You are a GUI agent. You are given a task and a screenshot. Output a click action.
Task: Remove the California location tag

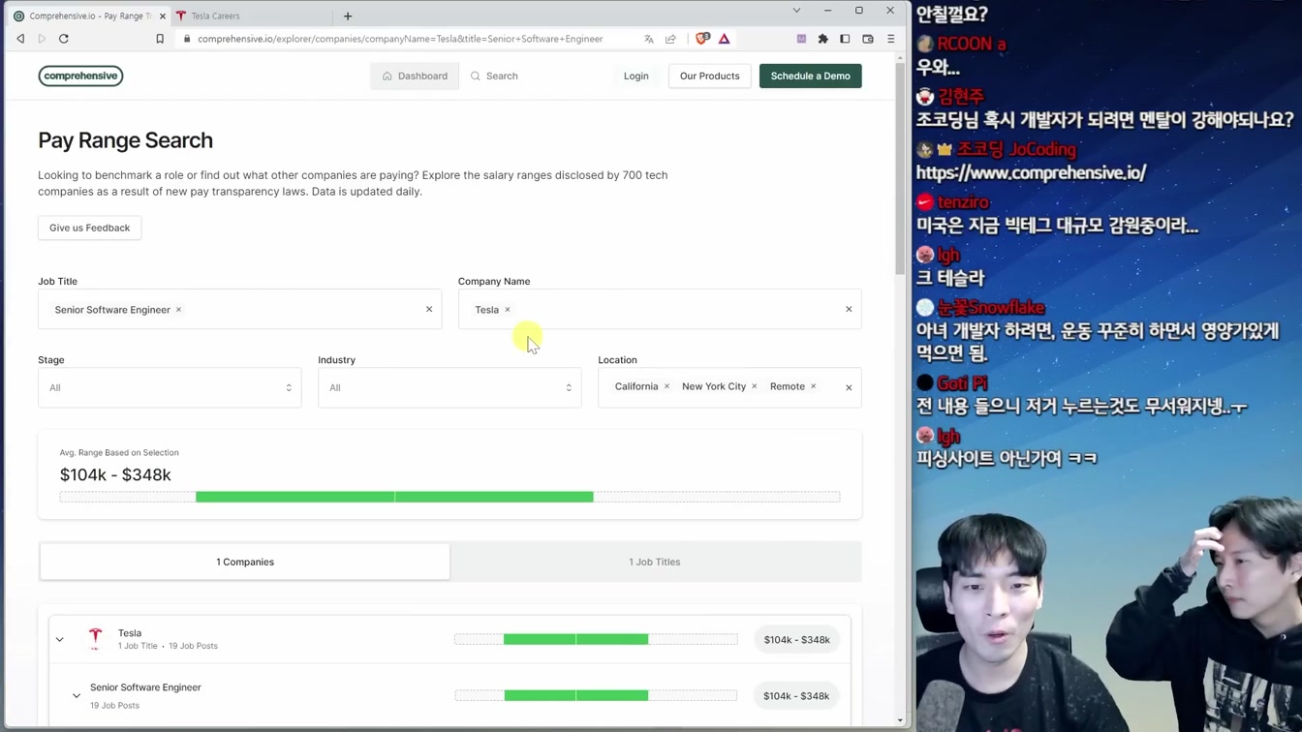point(666,386)
